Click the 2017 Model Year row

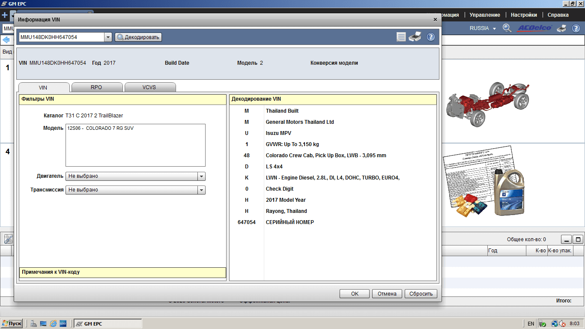click(x=333, y=200)
